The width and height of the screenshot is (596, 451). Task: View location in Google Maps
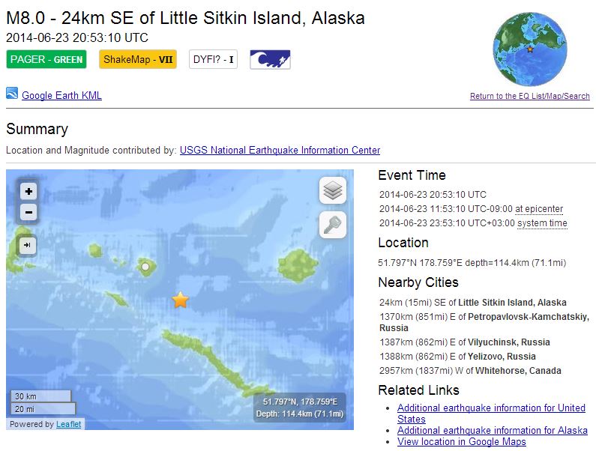pyautogui.click(x=461, y=441)
